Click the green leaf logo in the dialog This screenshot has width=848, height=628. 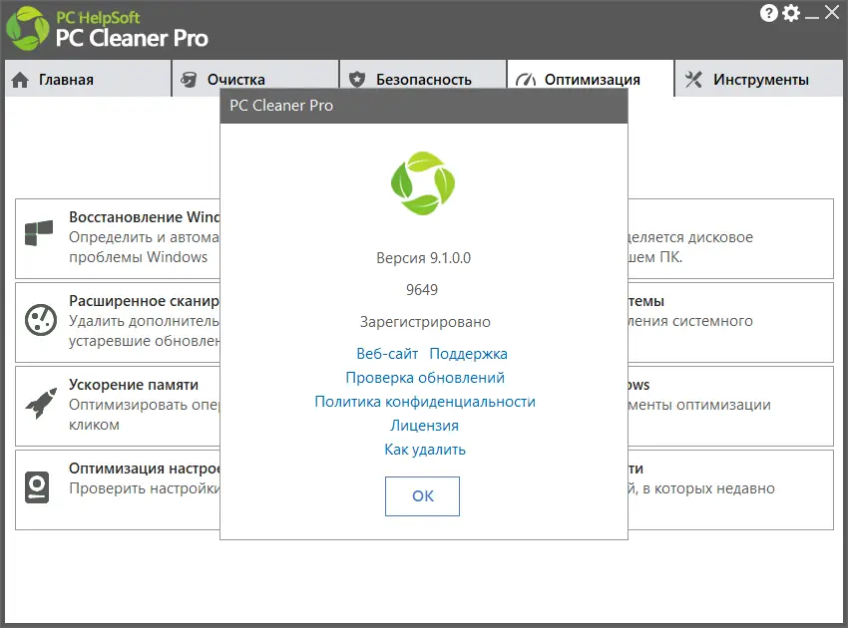pos(423,183)
